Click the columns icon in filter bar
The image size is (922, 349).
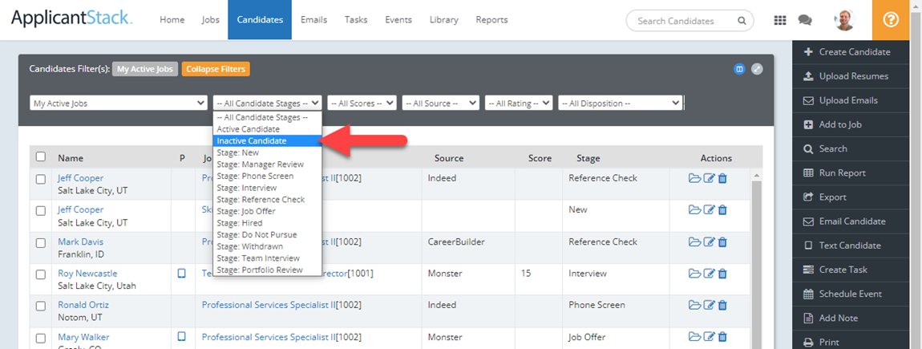coord(739,69)
